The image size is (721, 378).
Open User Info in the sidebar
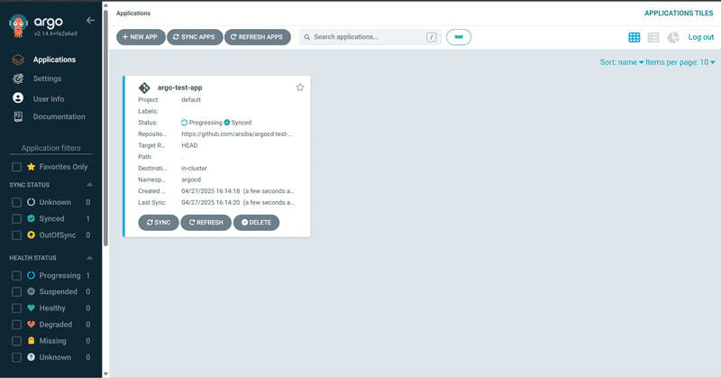[50, 98]
